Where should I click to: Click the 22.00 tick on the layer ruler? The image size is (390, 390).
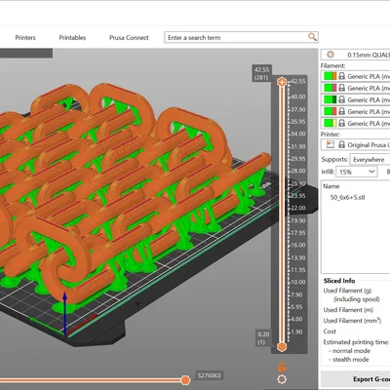[297, 208]
